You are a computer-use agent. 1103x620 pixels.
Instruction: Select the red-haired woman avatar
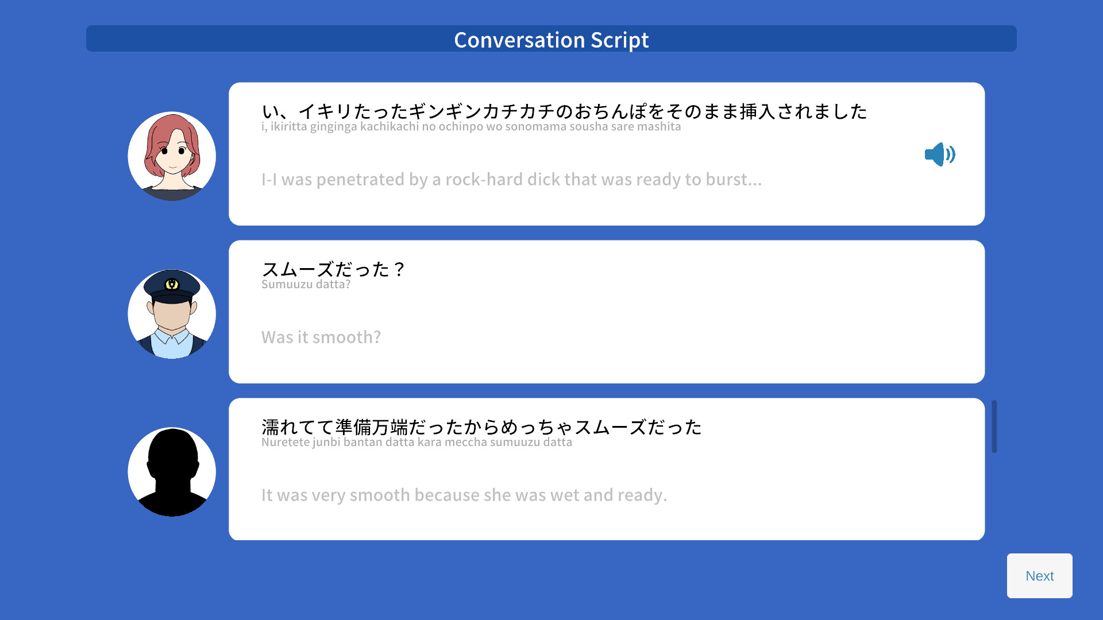[172, 156]
